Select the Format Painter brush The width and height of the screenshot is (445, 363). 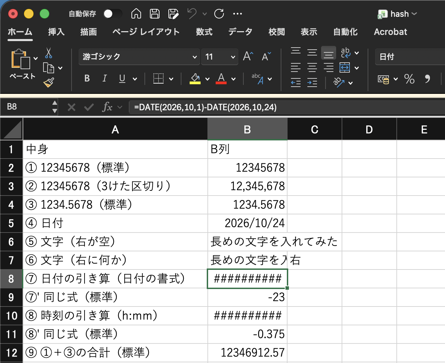point(49,83)
